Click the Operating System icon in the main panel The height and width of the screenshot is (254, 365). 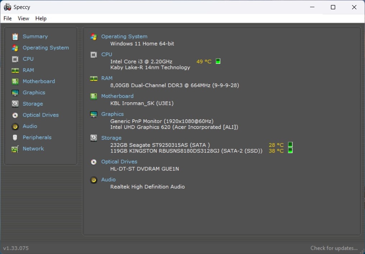tap(94, 36)
